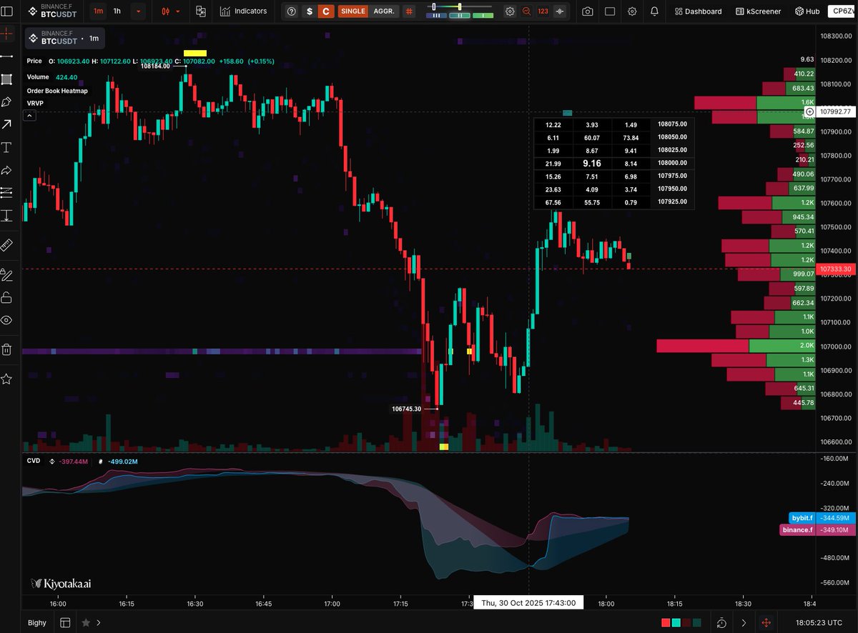Open alerts bell icon

(655, 11)
